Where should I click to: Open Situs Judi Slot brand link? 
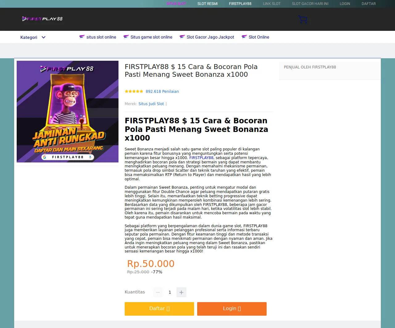pyautogui.click(x=151, y=104)
